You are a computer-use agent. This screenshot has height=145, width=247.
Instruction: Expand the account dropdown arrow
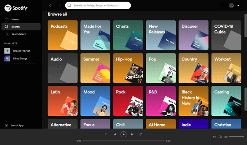[238, 6]
